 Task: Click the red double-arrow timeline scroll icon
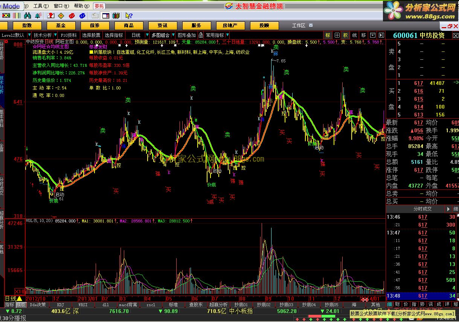point(364,299)
